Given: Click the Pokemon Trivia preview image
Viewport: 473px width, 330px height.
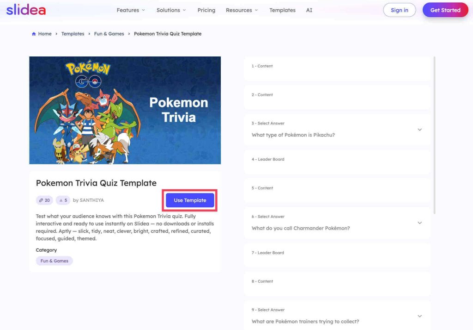Looking at the screenshot, I should (x=125, y=110).
